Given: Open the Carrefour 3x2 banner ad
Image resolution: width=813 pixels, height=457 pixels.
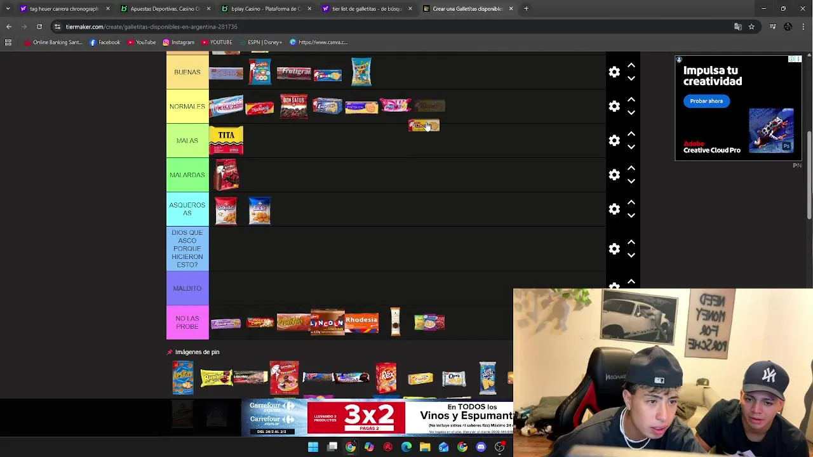Looking at the screenshot, I should click(x=377, y=418).
